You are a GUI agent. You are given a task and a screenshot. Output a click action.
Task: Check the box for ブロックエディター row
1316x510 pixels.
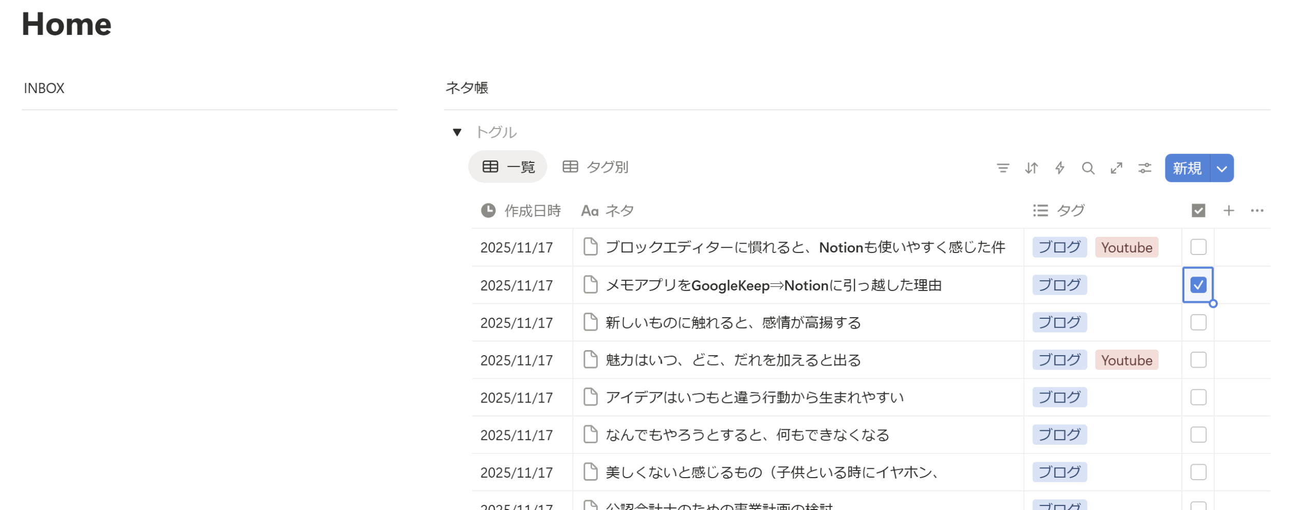[x=1198, y=247]
